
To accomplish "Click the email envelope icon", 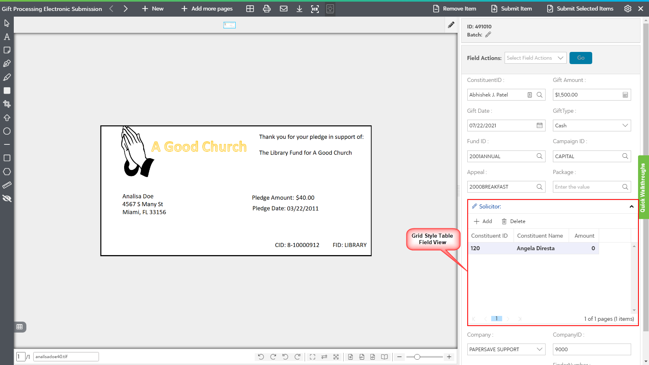I will click(x=284, y=9).
